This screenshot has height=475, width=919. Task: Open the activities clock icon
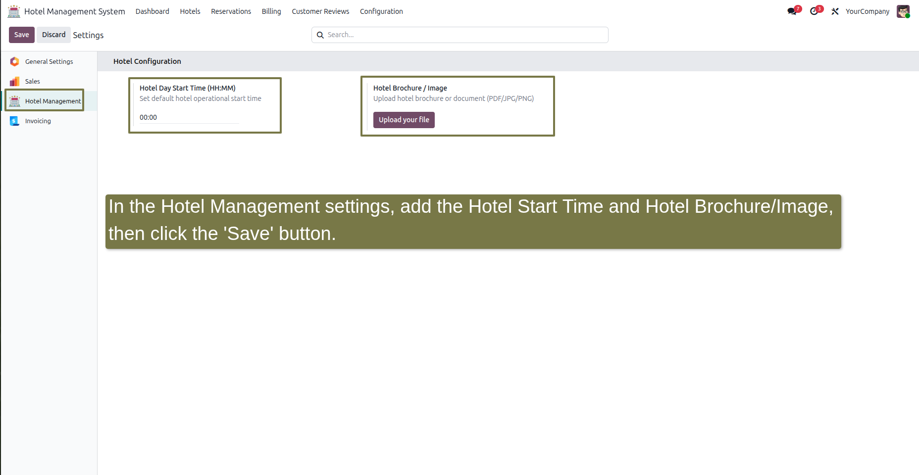[x=814, y=11]
